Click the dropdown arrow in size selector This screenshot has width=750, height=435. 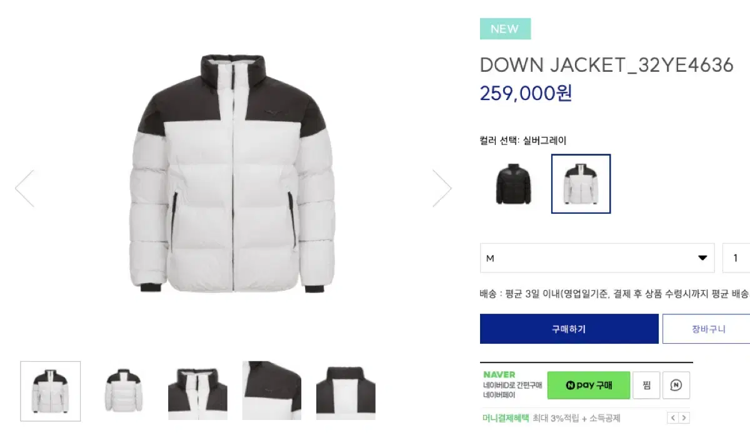click(x=702, y=258)
